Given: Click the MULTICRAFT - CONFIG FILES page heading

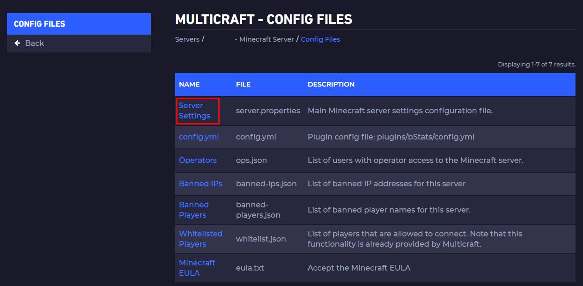Looking at the screenshot, I should pos(264,19).
